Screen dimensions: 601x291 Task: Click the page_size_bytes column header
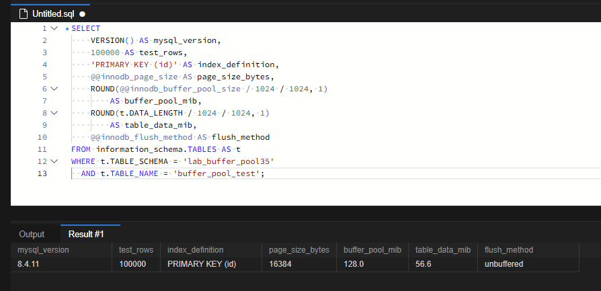click(x=299, y=250)
